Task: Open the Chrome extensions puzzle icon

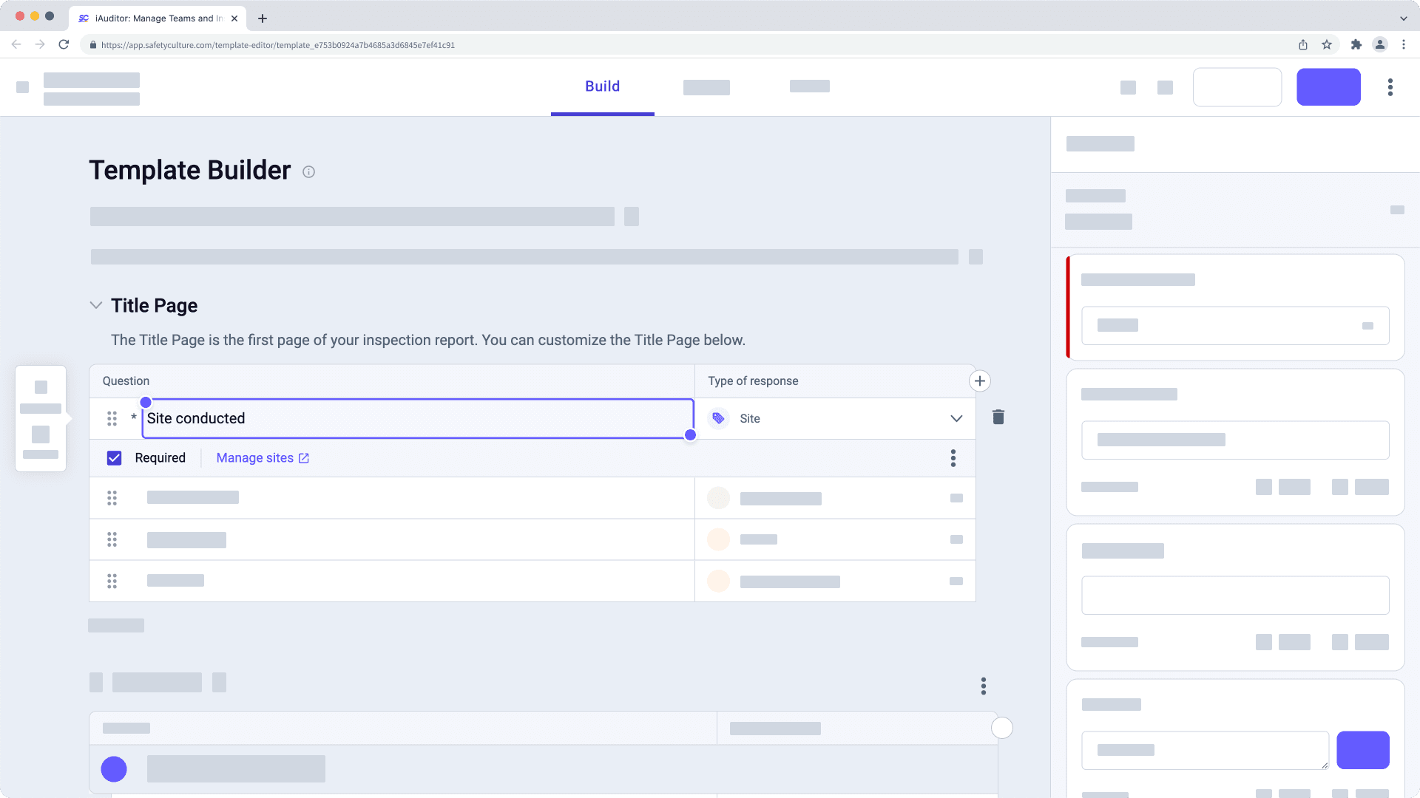Action: [x=1356, y=44]
